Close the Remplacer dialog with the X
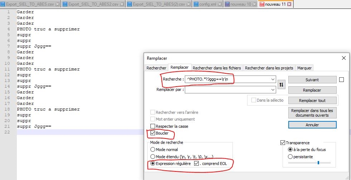This screenshot has width=351, height=180. click(x=343, y=58)
